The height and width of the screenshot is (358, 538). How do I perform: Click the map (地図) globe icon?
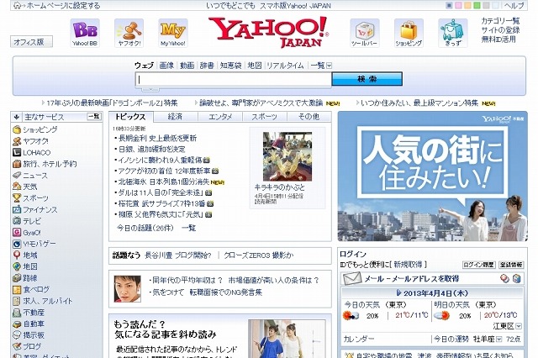17,266
